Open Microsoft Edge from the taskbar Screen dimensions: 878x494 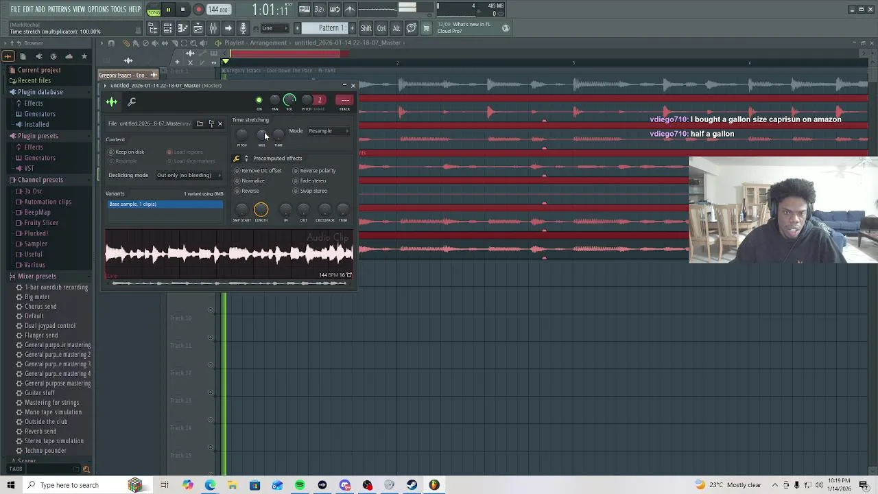[x=210, y=485]
